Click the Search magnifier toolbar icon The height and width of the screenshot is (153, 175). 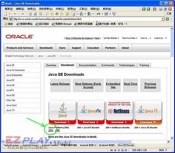tap(47, 14)
